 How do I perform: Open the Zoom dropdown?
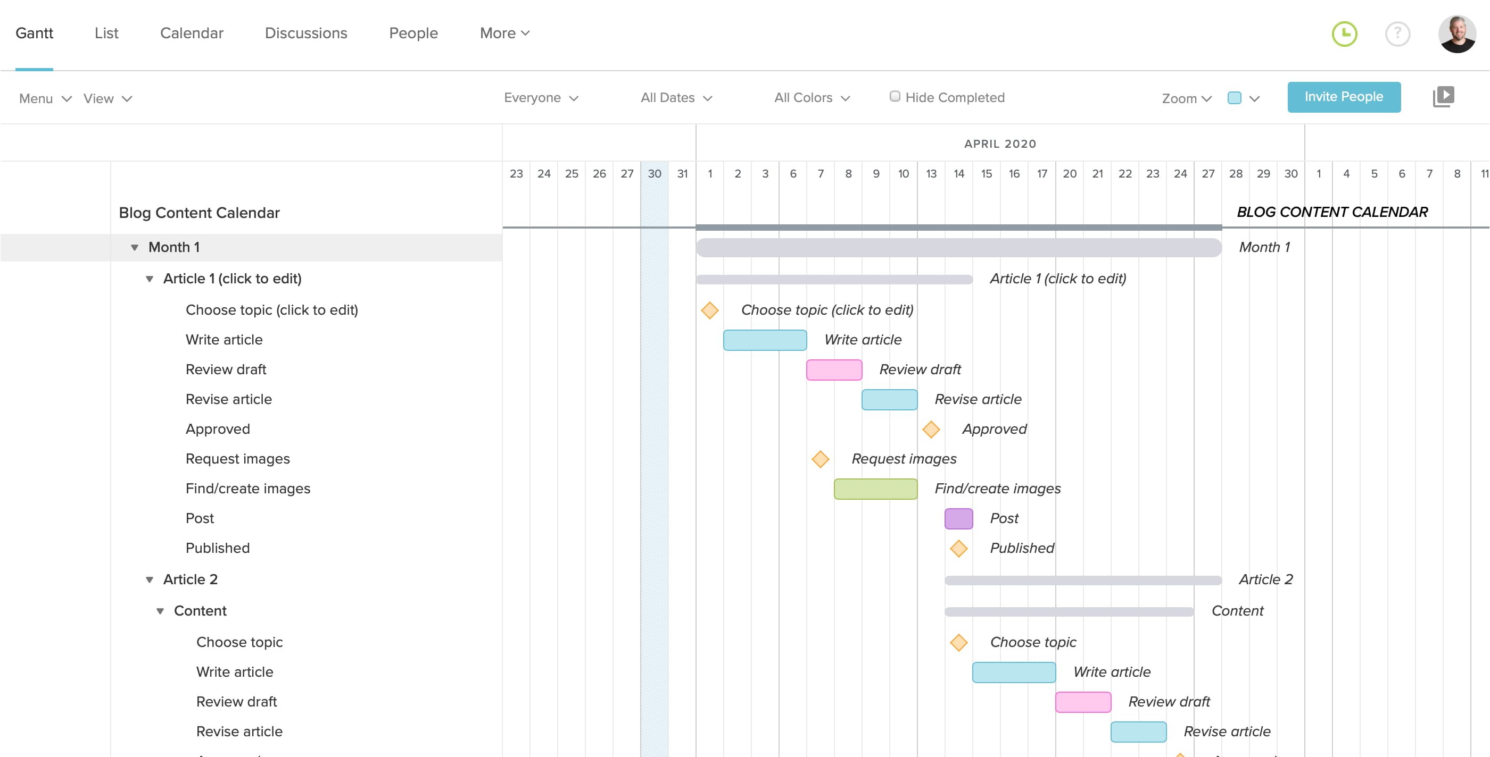point(1186,99)
